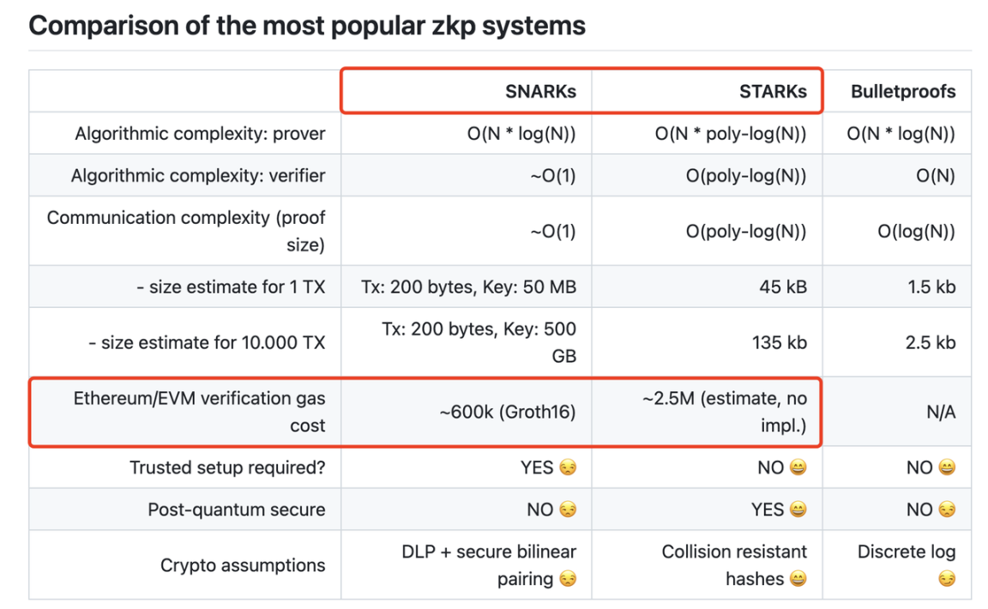Click the '~600k (Groth16)' gas cost cell
Viewport: 988px width, 609px height.
click(507, 413)
